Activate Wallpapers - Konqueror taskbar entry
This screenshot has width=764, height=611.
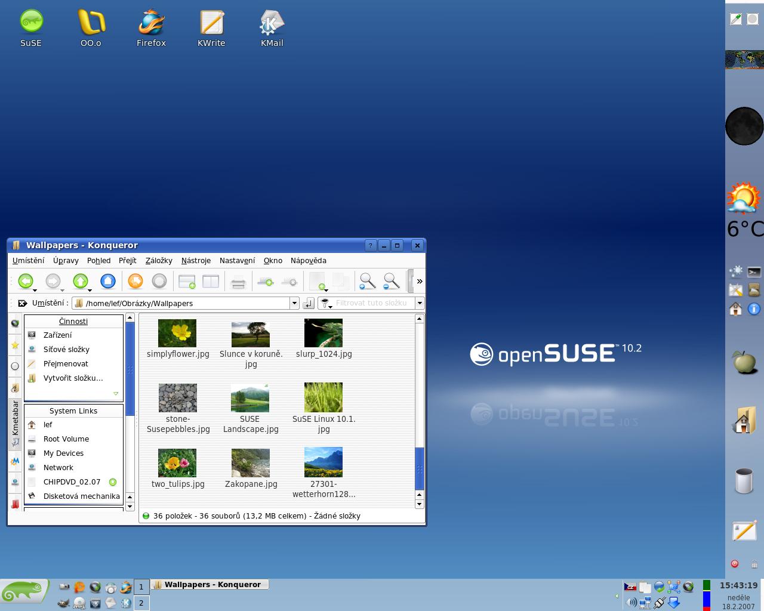click(x=210, y=585)
